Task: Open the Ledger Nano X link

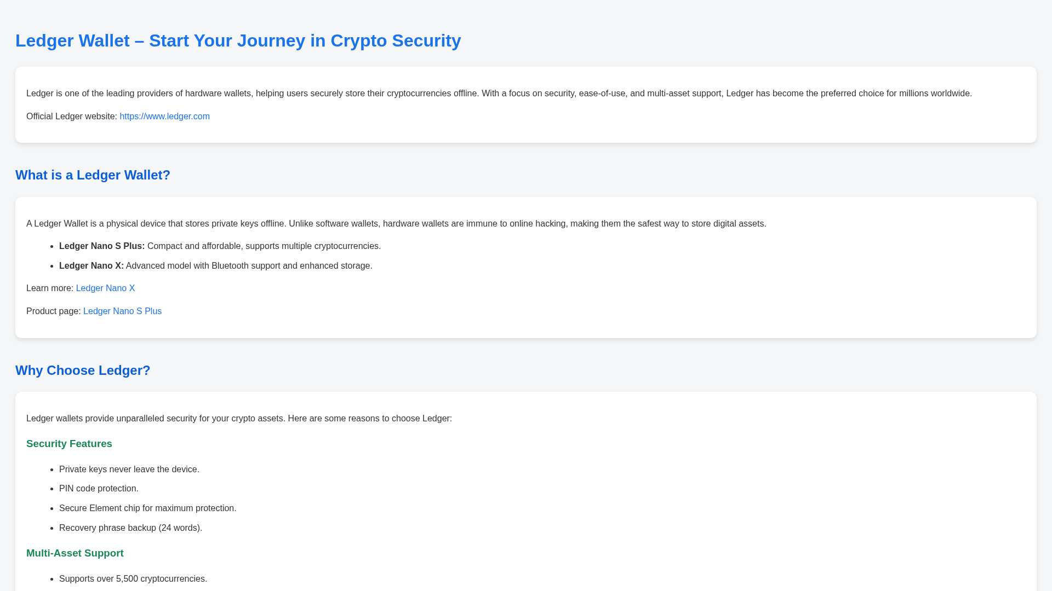Action: [x=105, y=288]
